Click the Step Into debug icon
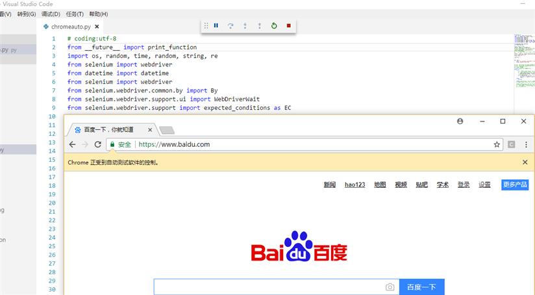Screen dimensions: 535x295 click(x=245, y=25)
